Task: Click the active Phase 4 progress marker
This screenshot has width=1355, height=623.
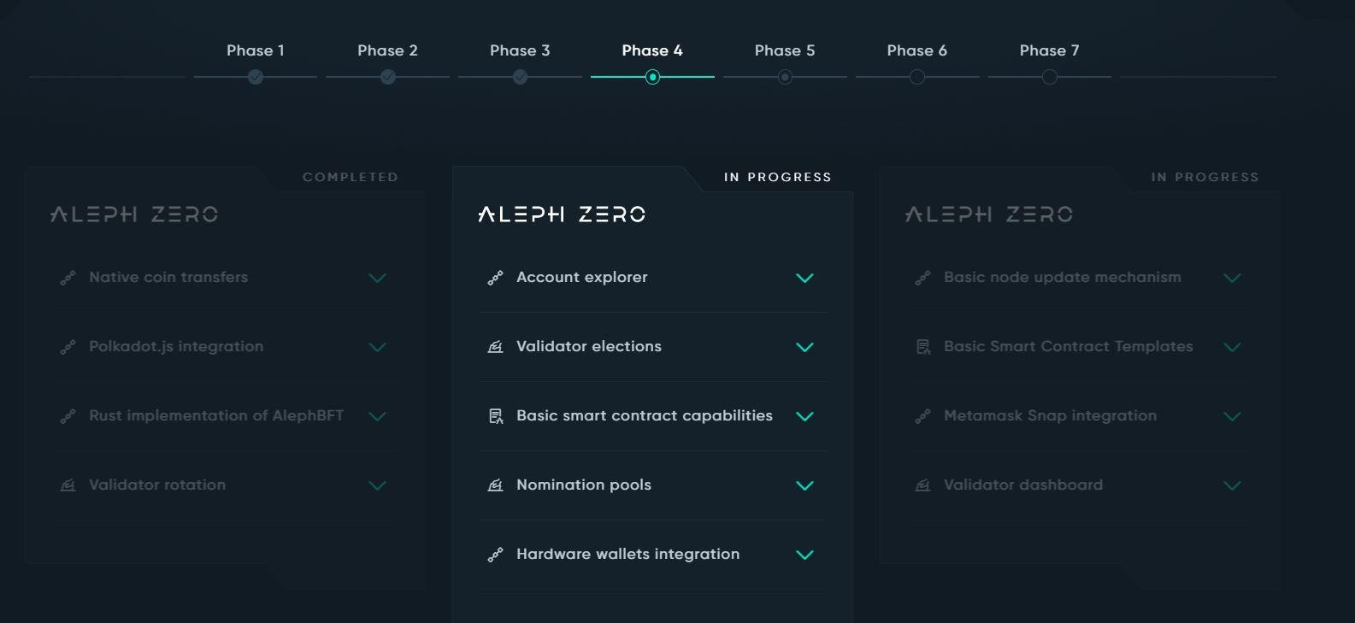Action: (x=652, y=77)
